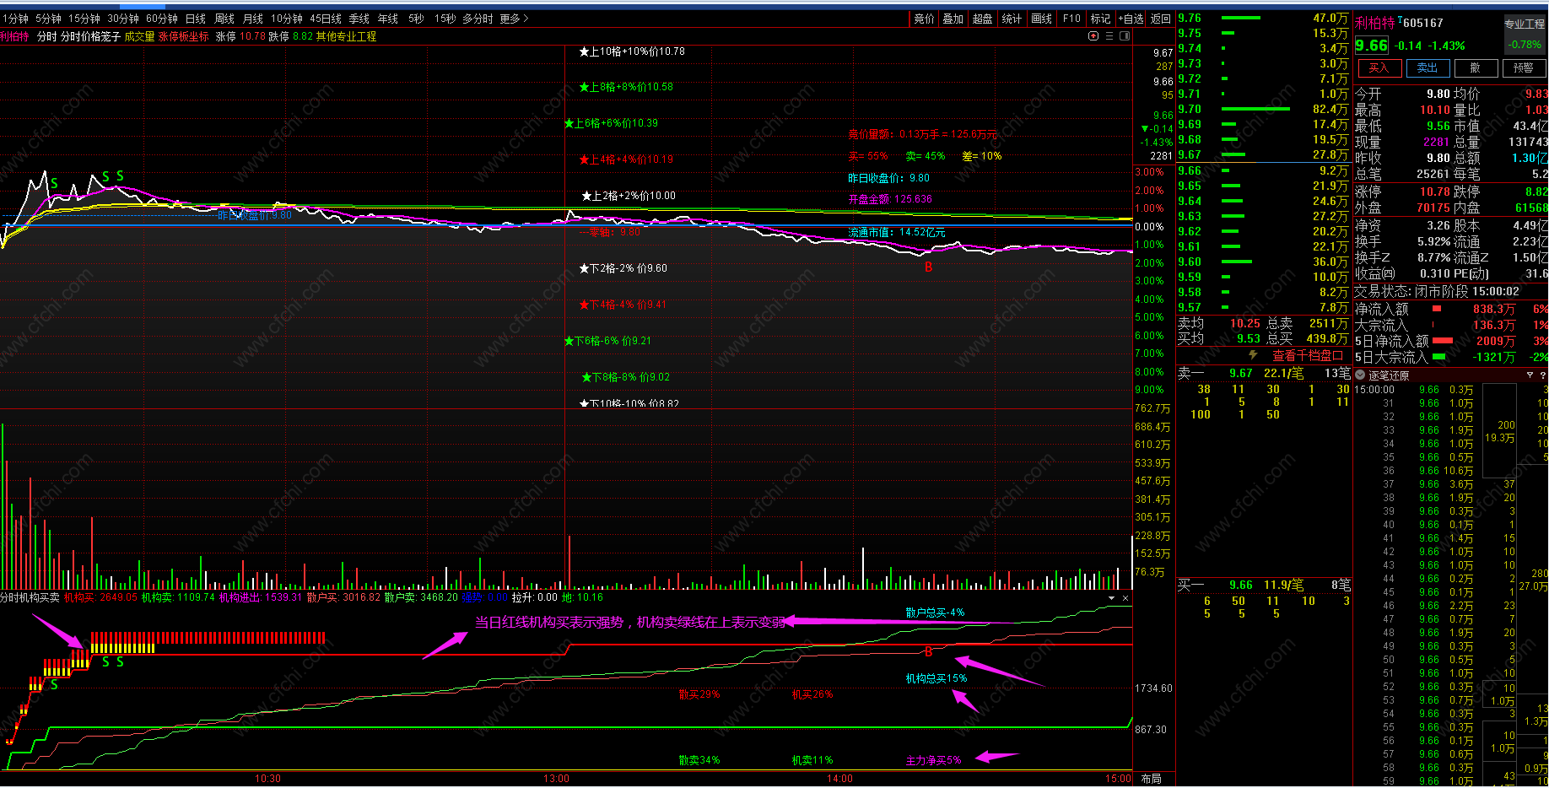The image size is (1549, 788).
Task: Click the filter funnel icon in 逐笔还原 header
Action: 1530,375
